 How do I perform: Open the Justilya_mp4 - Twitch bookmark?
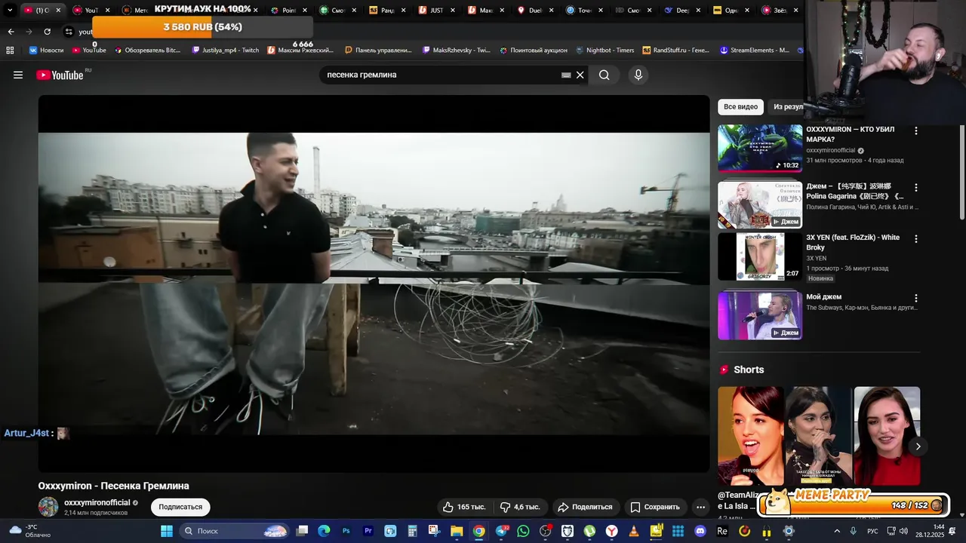[x=225, y=50]
